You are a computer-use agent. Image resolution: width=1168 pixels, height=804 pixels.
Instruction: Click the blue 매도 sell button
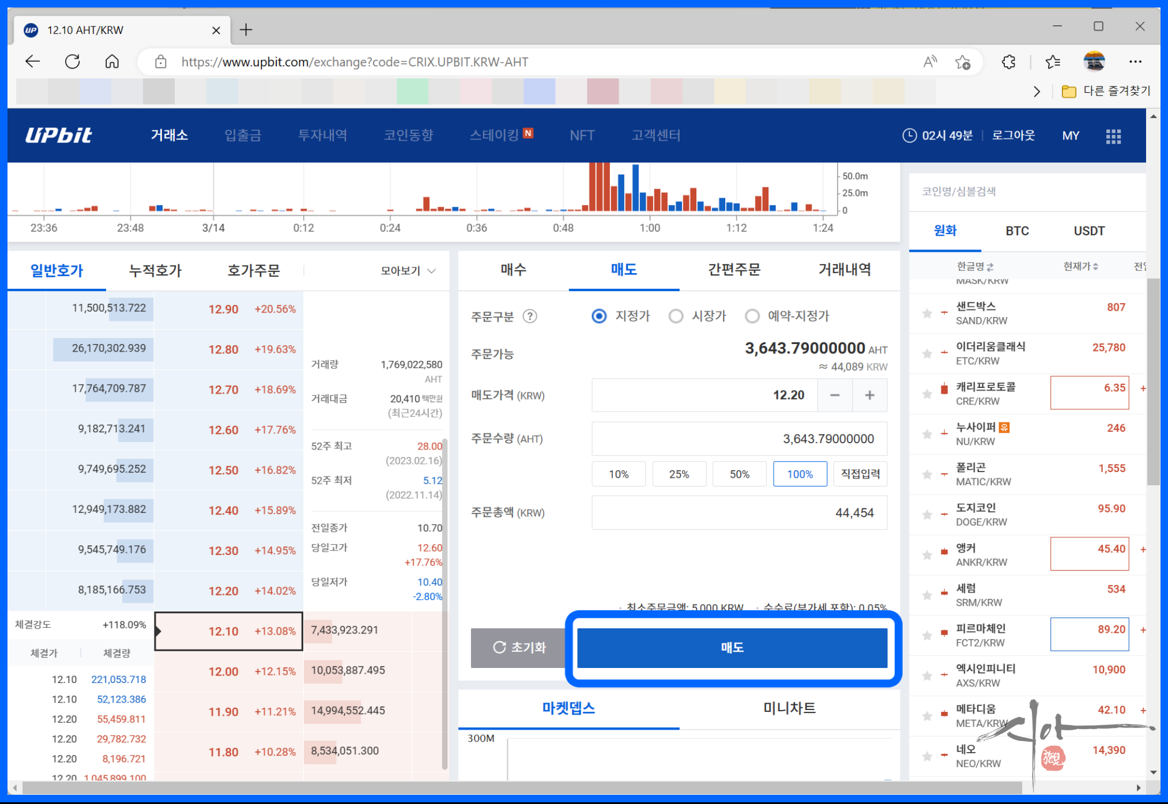(732, 648)
